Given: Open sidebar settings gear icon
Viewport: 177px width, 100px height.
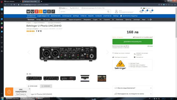Looking at the screenshot, I should click(2, 51).
